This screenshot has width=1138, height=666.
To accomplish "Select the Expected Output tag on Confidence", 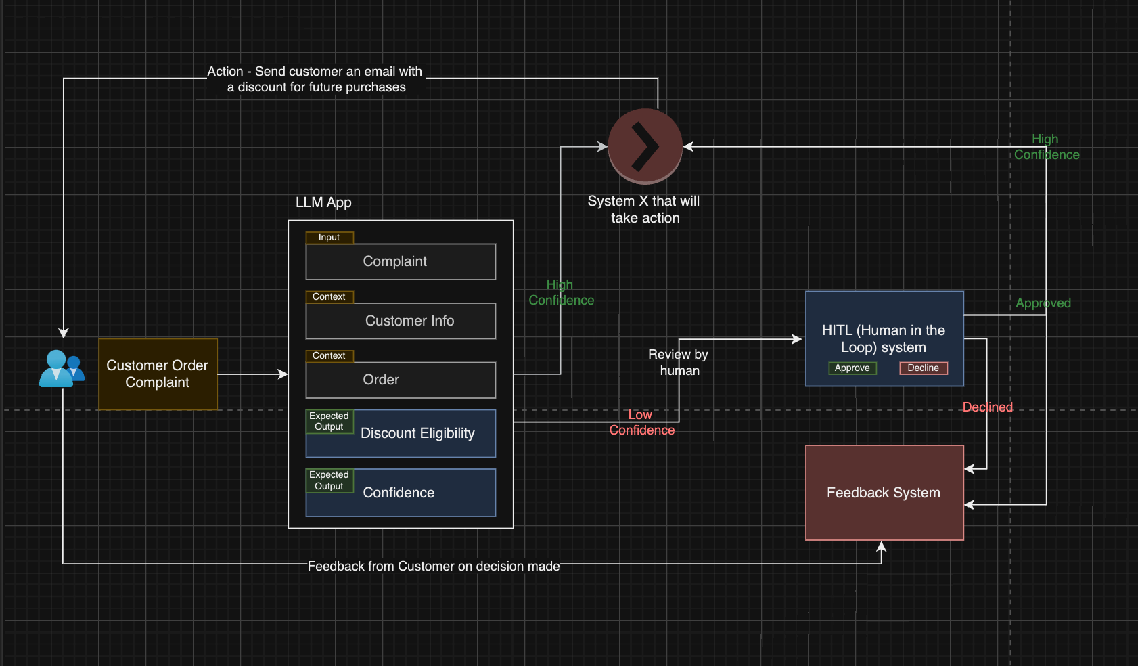I will (329, 480).
